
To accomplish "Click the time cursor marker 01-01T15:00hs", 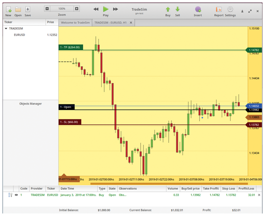I will (x=69, y=179).
